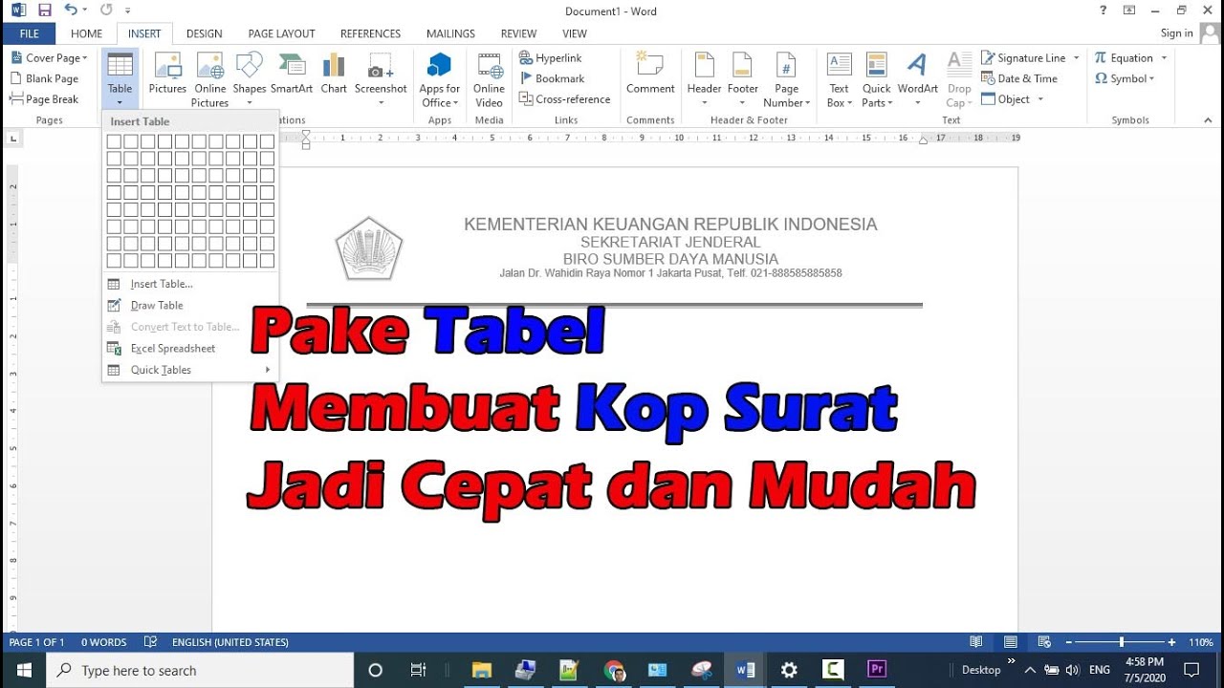Open the Footer dropdown
Screen dimensions: 1224x688
743,80
